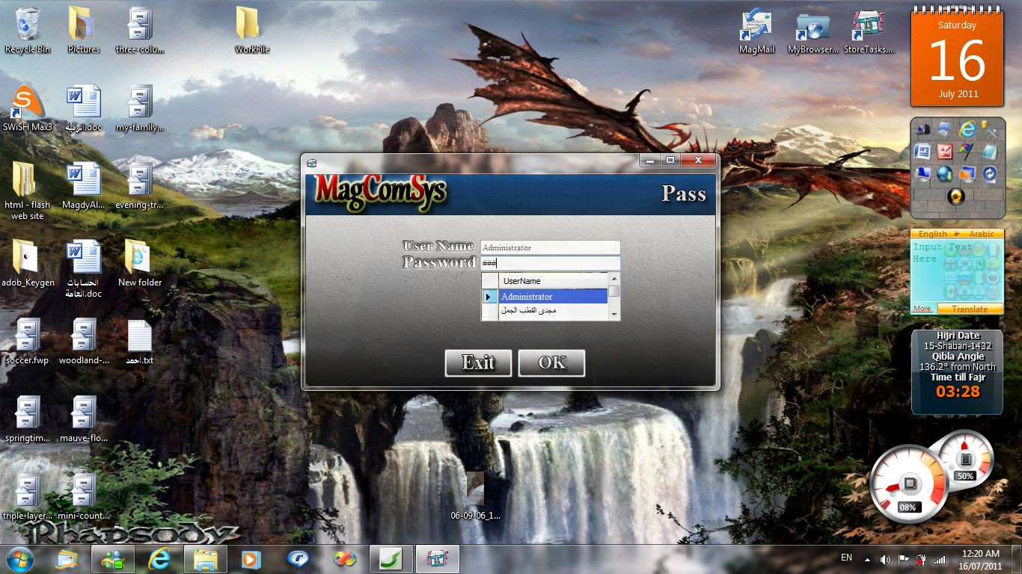The image size is (1022, 574).
Task: Open RealPlayer from taskbar
Action: (299, 559)
